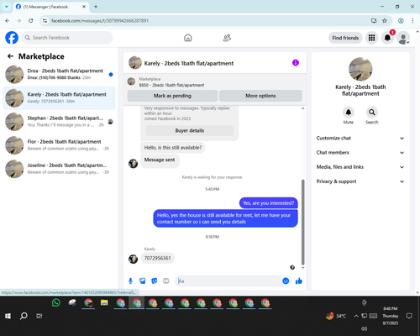420x336 pixels.
Task: Open the Windows Start menu
Action: 8,316
